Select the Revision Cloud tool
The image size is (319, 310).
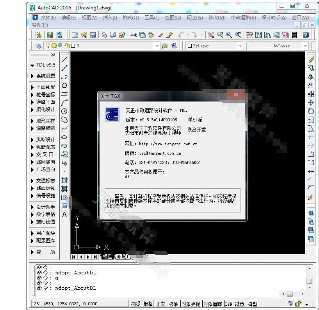(64, 120)
